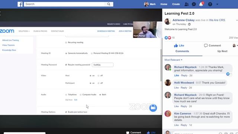
Task: Select Generate Automatically meeting ID
Action: click(66, 53)
